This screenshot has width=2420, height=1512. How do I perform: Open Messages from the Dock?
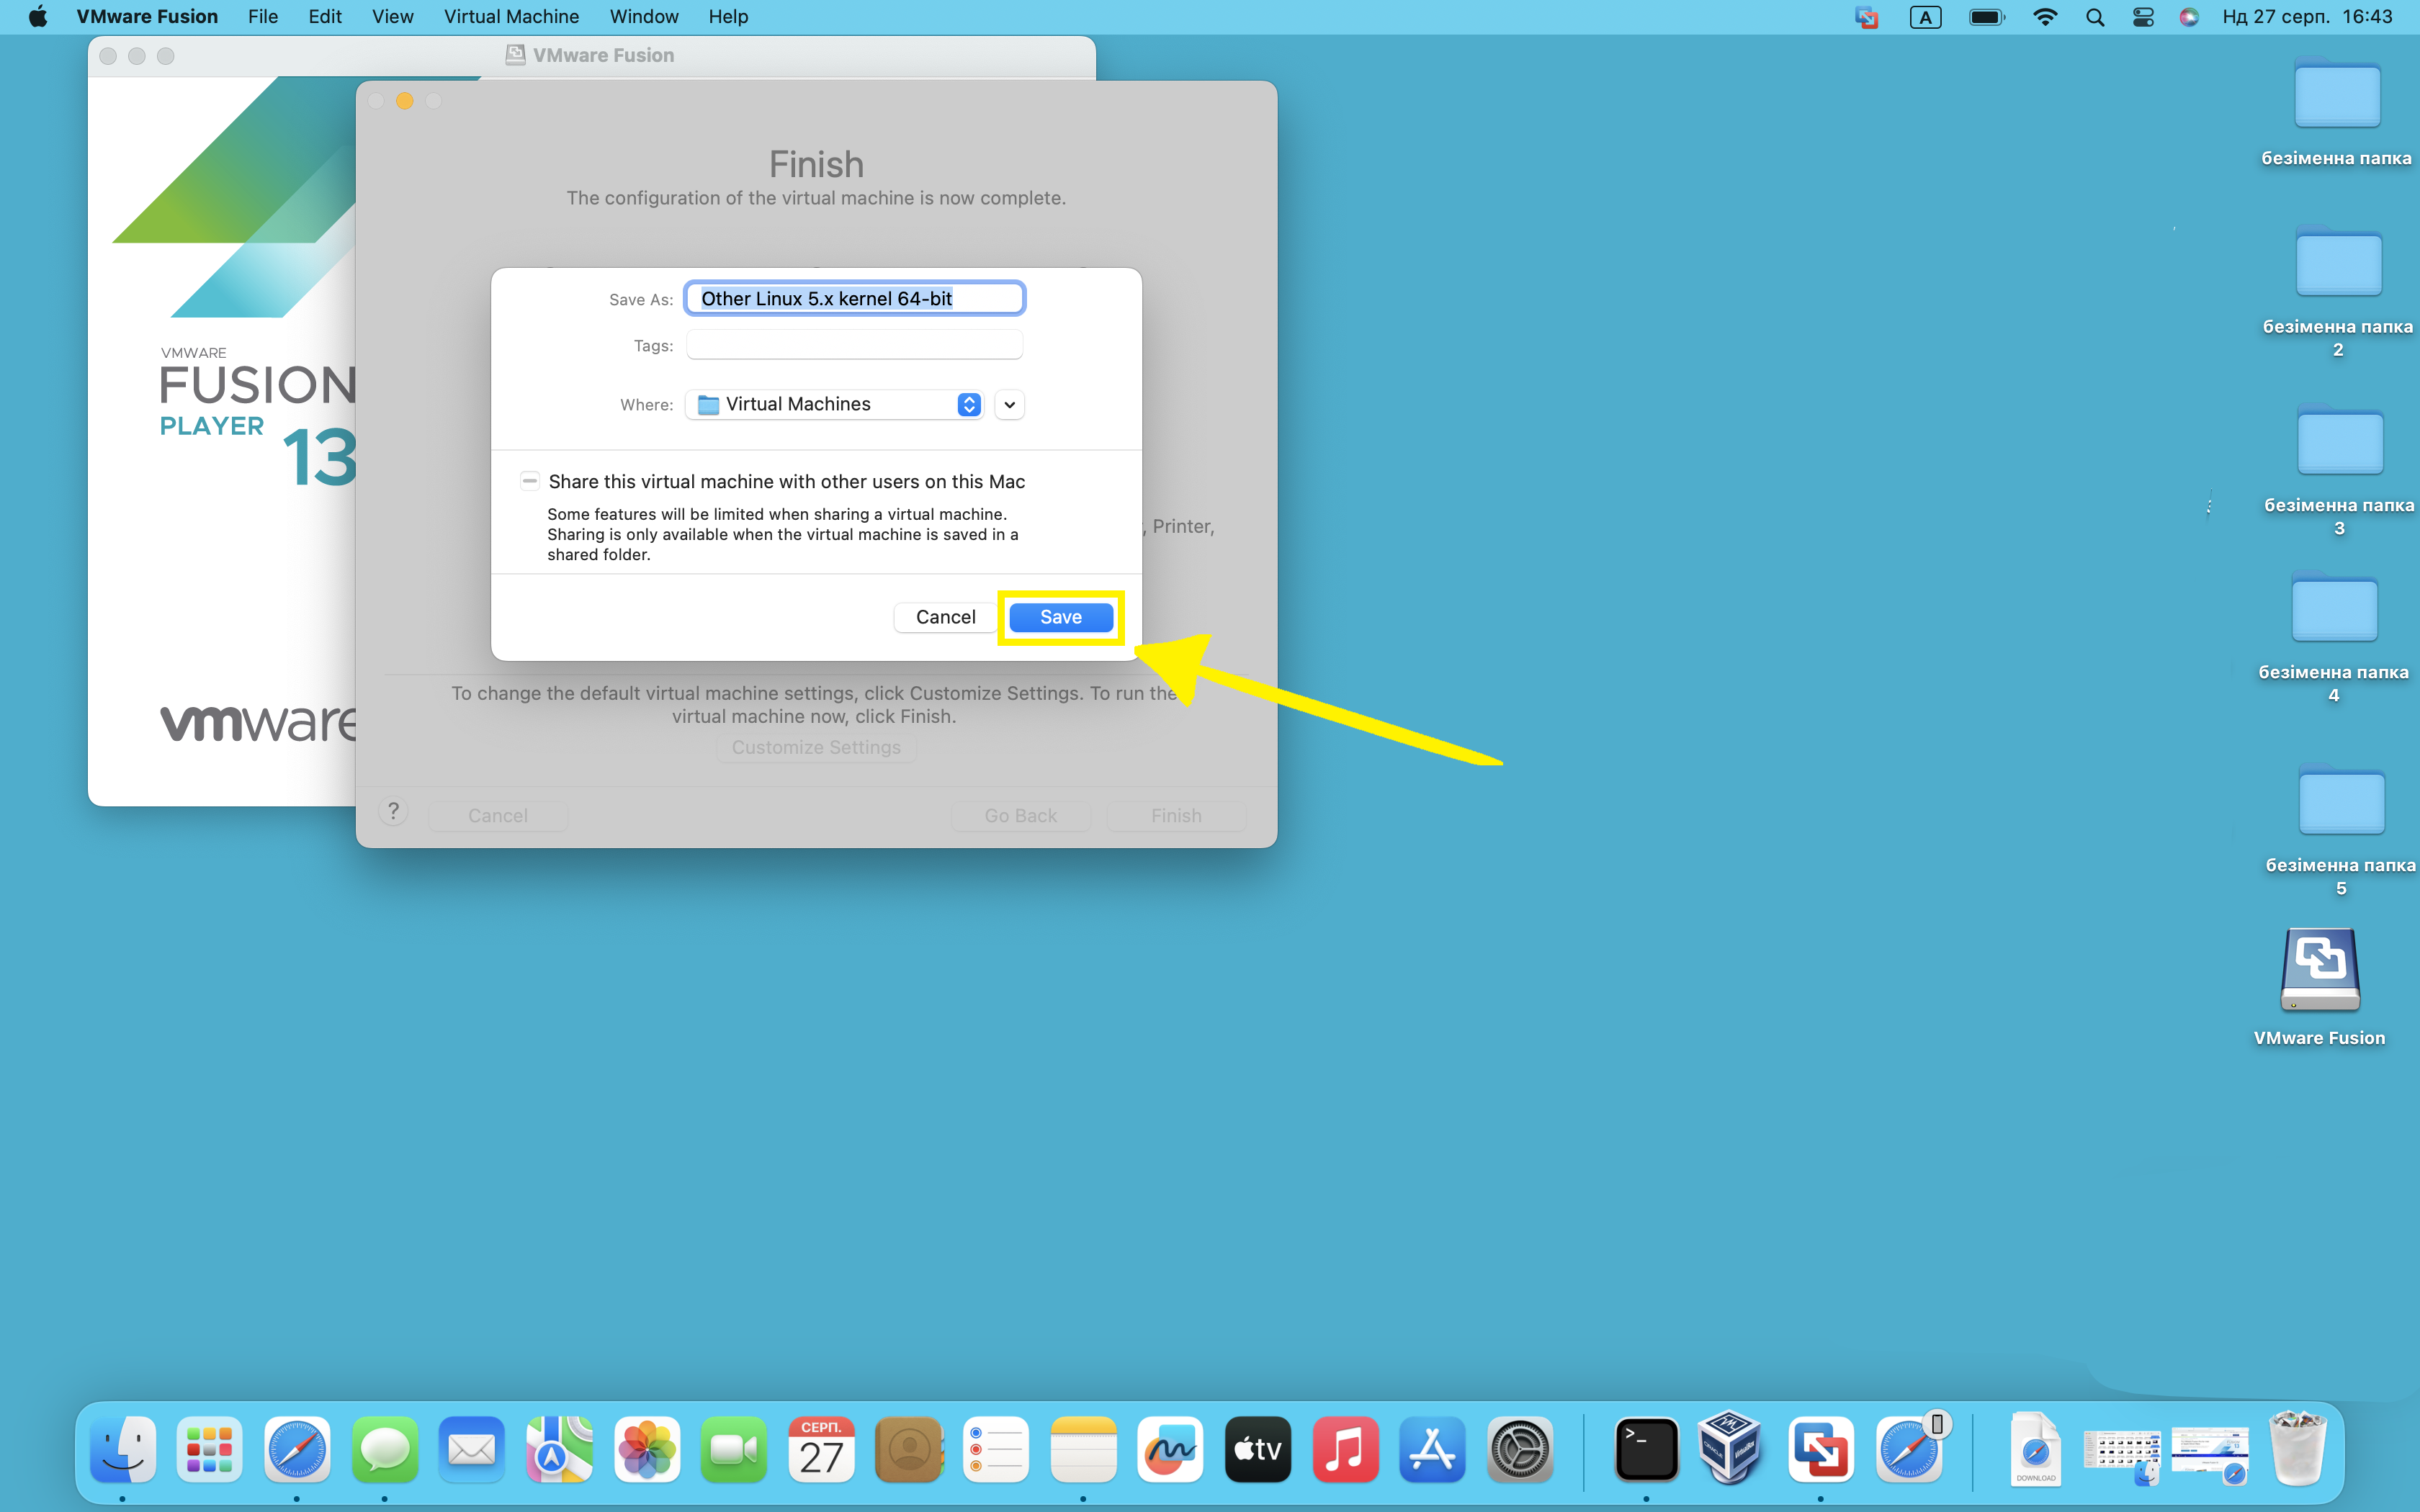(x=385, y=1449)
